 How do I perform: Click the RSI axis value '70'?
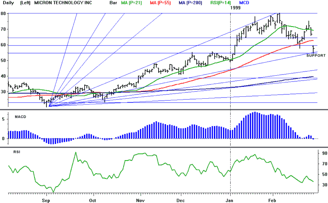(324, 164)
